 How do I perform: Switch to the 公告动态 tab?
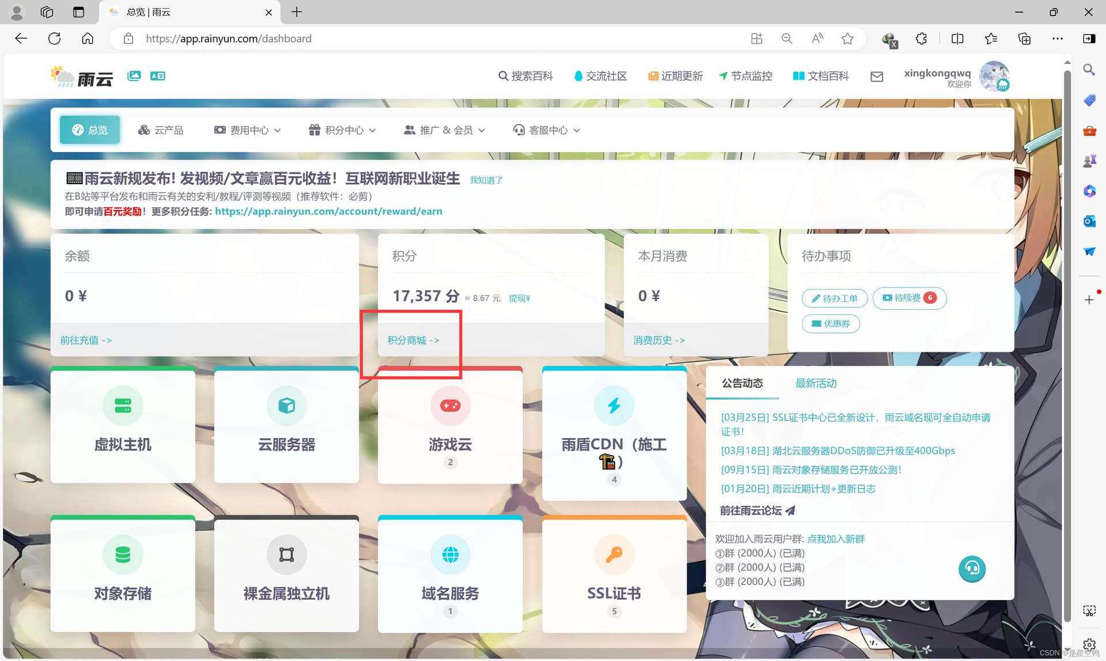tap(742, 383)
